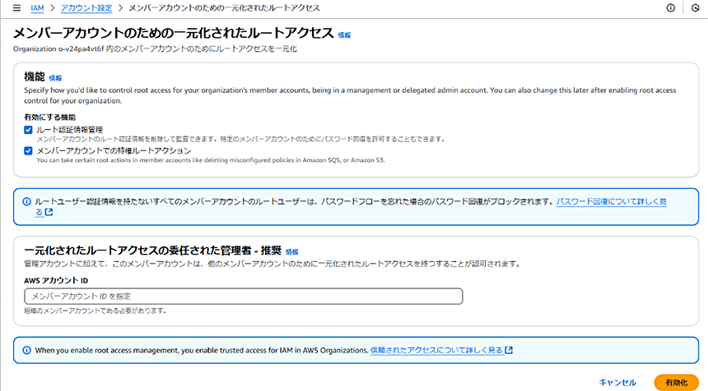Open 情報 link next to 機能 heading
Image resolution: width=708 pixels, height=391 pixels.
(x=55, y=77)
